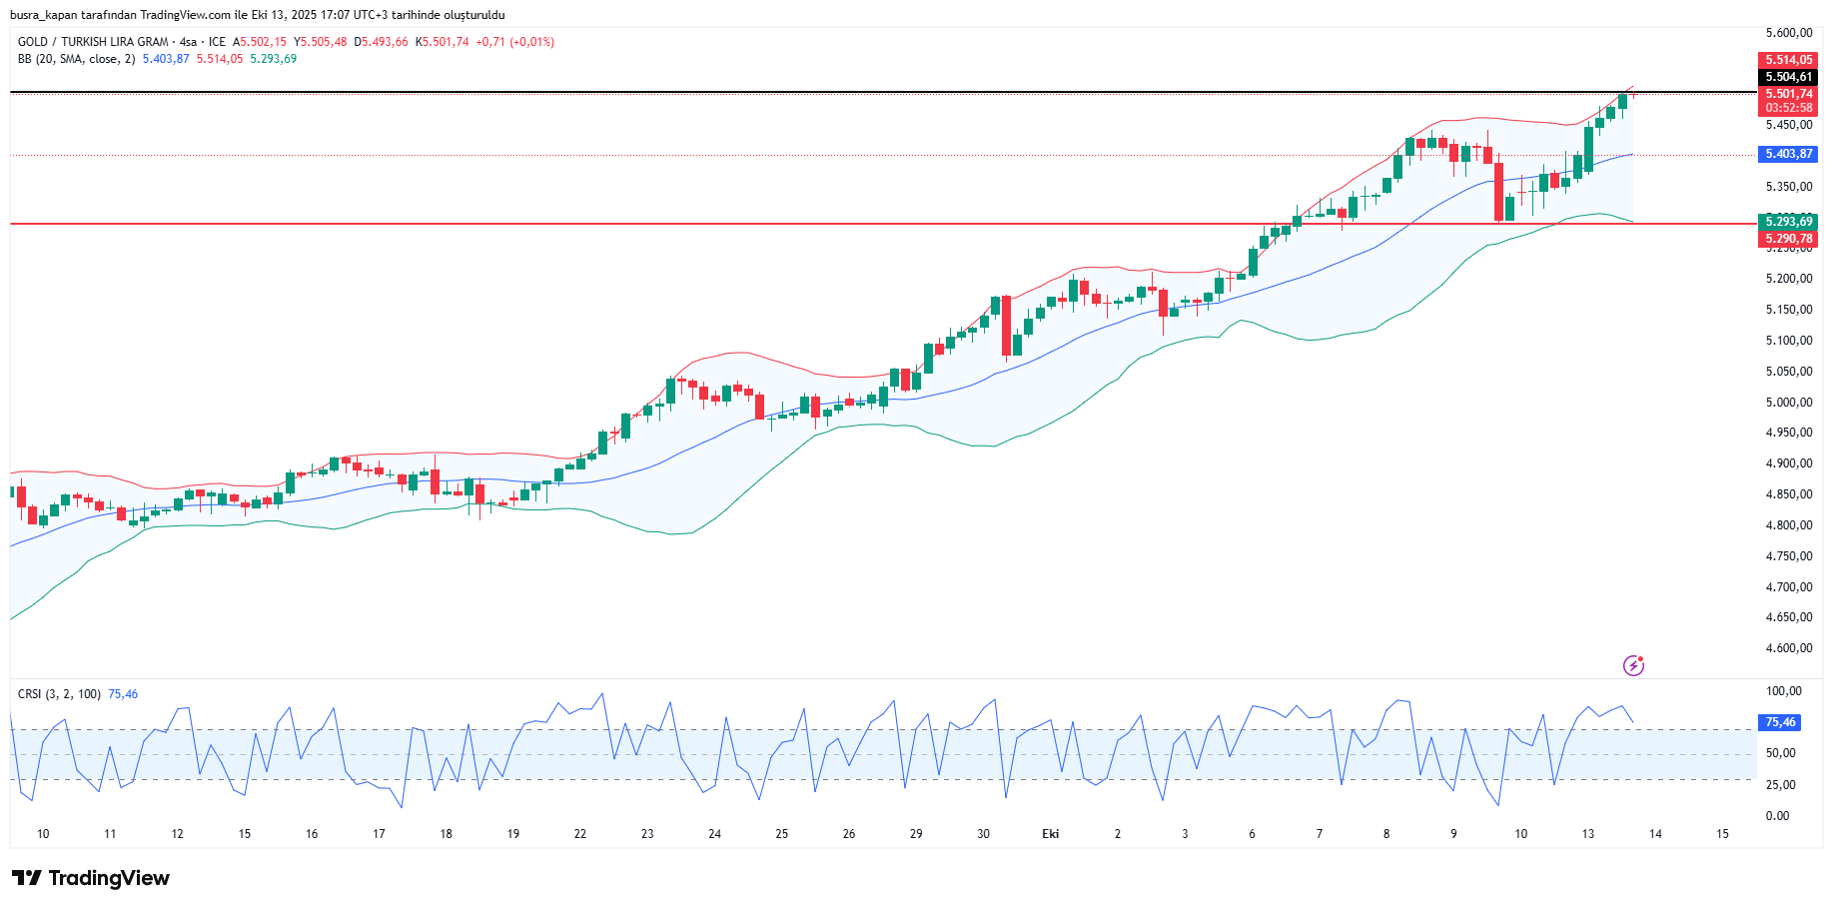The image size is (1833, 908).
Task: Click the 5.000,00 level on the price axis
Action: tap(1788, 403)
